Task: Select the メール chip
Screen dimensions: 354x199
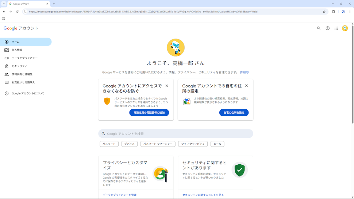Action: pos(218,144)
